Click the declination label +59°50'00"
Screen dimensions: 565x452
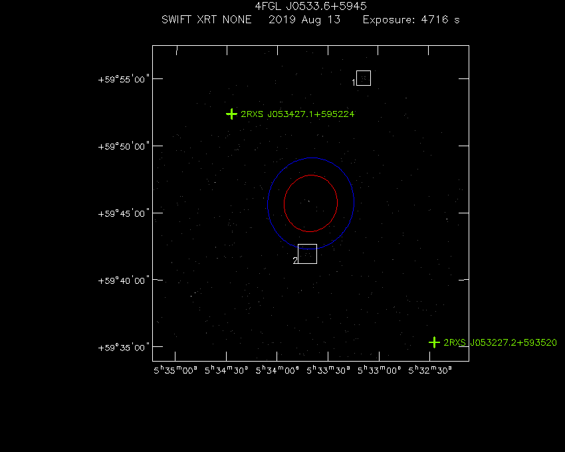click(x=124, y=146)
